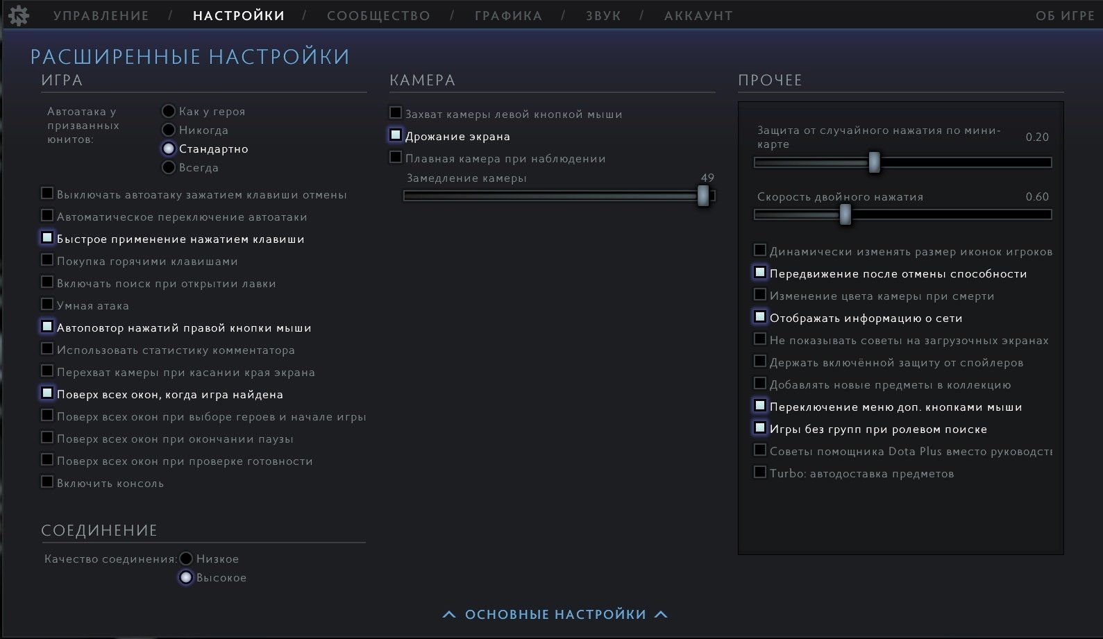Go to the АККАУНТ tab
The image size is (1103, 639).
click(698, 15)
